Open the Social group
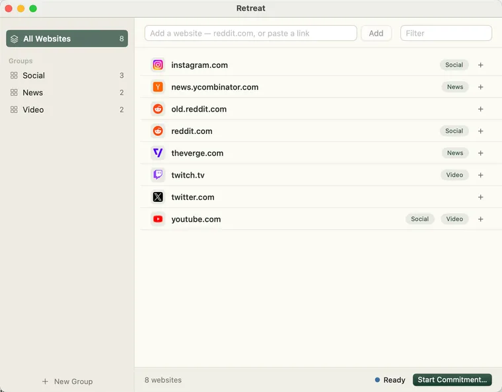The image size is (502, 392). 67,75
